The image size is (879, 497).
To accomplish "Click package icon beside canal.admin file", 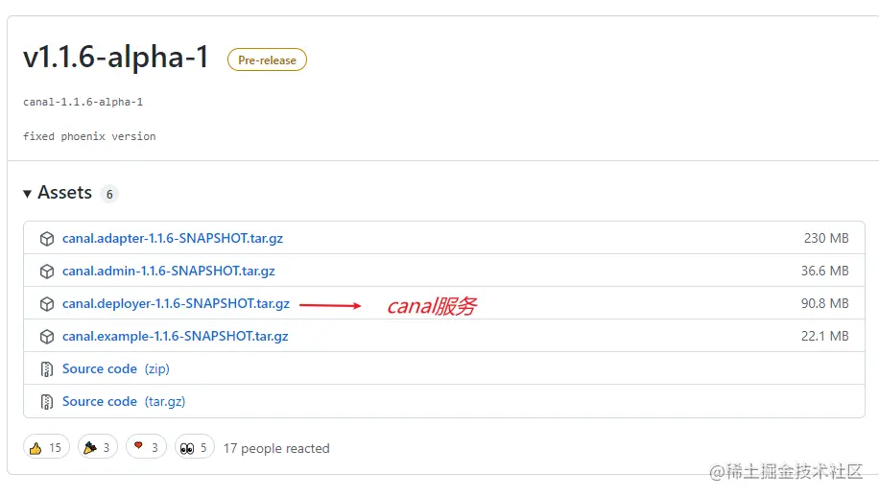I will tap(47, 272).
